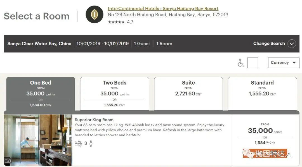The width and height of the screenshot is (302, 167).
Task: Select the Standard room tab
Action: [x=262, y=94]
